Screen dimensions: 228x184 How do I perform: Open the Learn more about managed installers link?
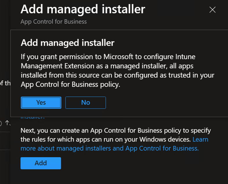pos(114,144)
